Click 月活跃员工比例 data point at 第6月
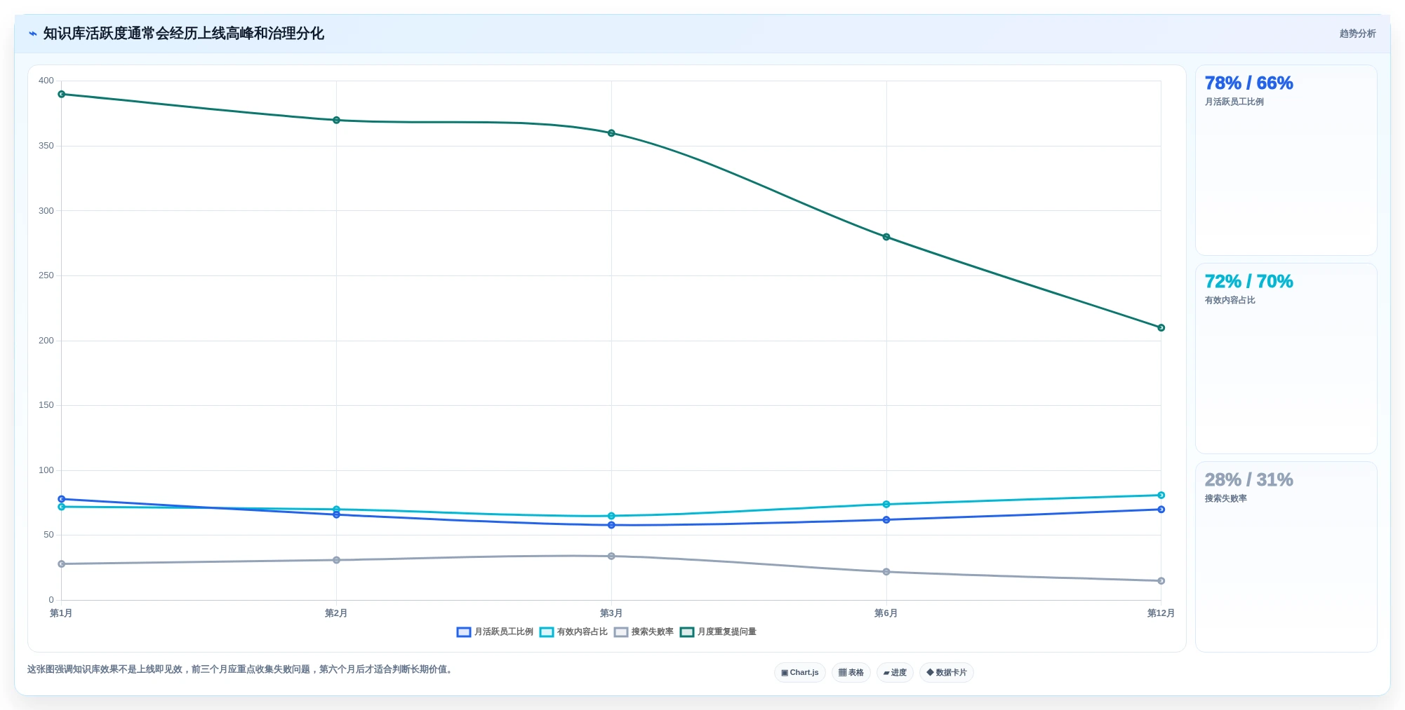1405x710 pixels. [x=886, y=520]
